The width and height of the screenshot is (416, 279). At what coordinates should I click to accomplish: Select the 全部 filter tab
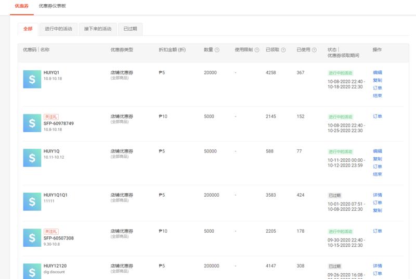click(x=28, y=29)
